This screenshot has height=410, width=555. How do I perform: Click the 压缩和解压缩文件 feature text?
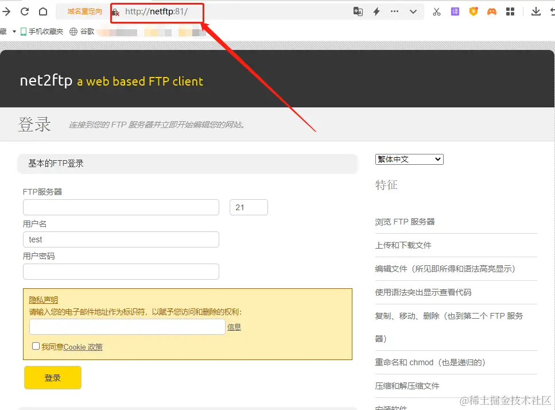[x=407, y=386]
